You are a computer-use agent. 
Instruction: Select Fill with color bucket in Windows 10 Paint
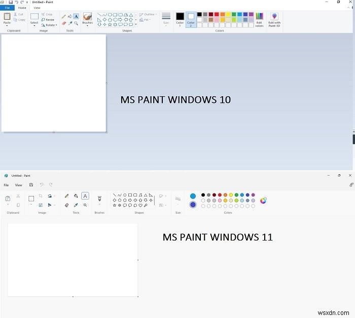70,16
